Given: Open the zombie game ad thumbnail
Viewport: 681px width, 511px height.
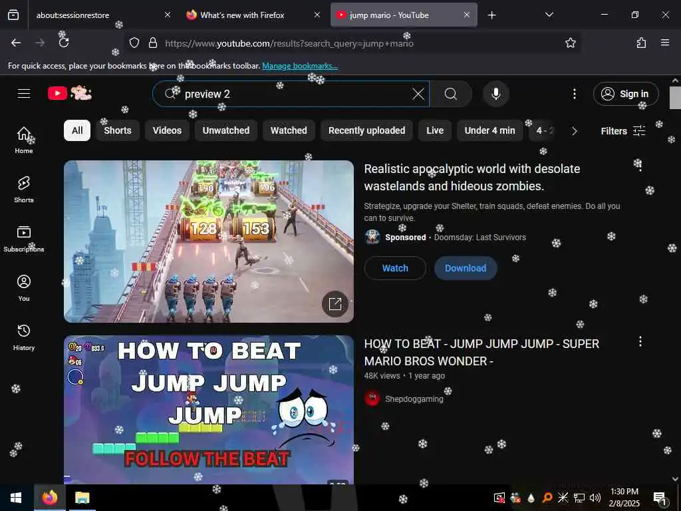Looking at the screenshot, I should point(209,242).
